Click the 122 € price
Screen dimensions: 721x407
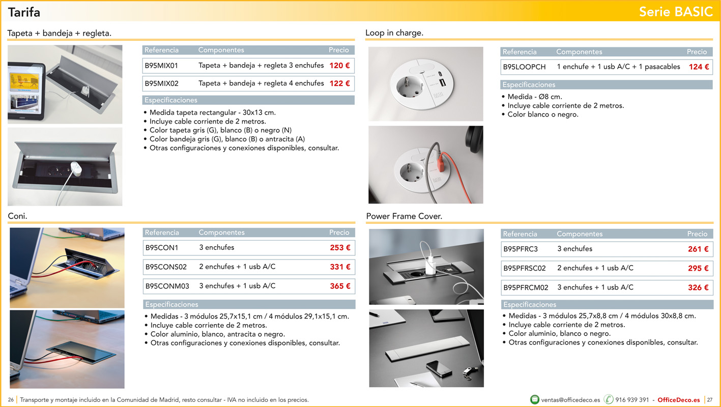pyautogui.click(x=339, y=83)
